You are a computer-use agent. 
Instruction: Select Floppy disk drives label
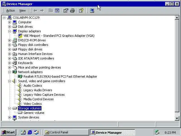click(x=30, y=49)
